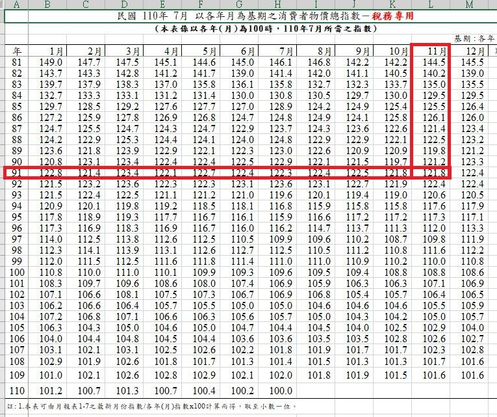The width and height of the screenshot is (497, 417).
Task: Click column header M
Action: [469, 5]
